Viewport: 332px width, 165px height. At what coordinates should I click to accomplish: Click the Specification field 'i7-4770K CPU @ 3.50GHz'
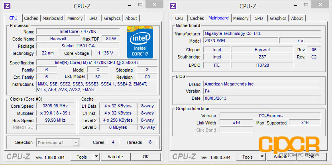(97, 62)
